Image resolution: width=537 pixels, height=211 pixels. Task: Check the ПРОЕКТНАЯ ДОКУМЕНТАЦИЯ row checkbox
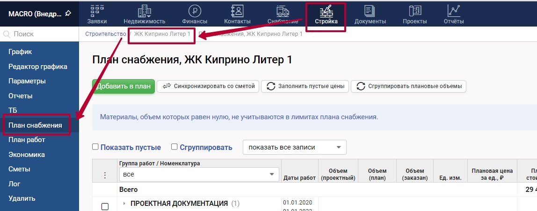105,206
